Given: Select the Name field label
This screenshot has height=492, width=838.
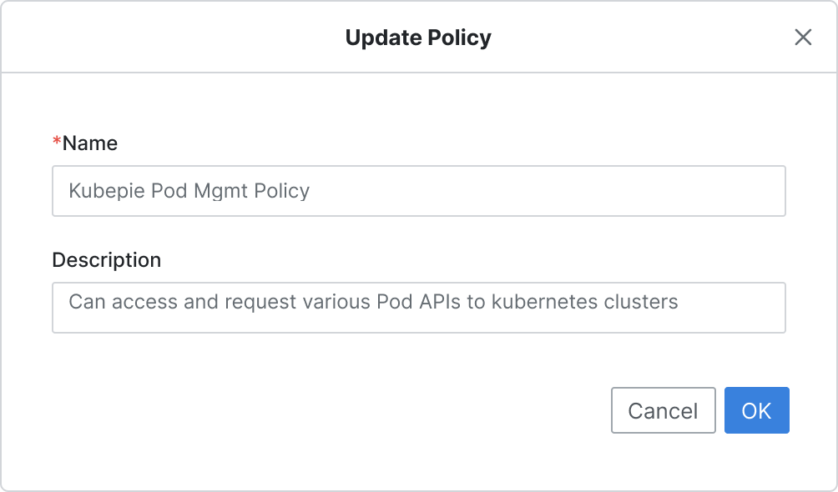Looking at the screenshot, I should point(90,143).
